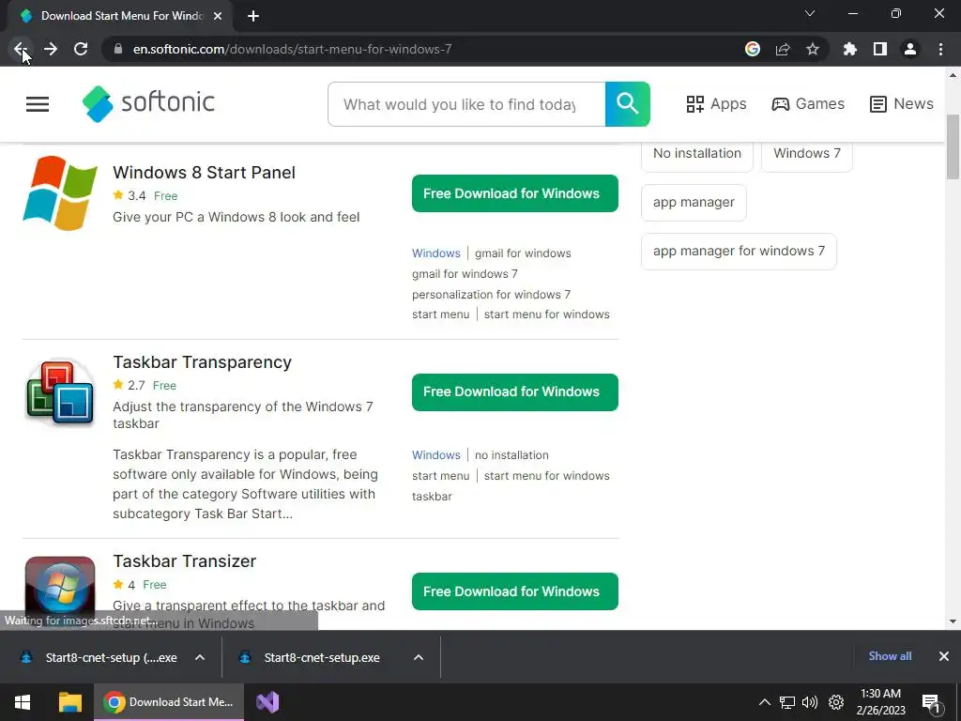Open the Chrome extensions puzzle icon
961x721 pixels.
[850, 49]
